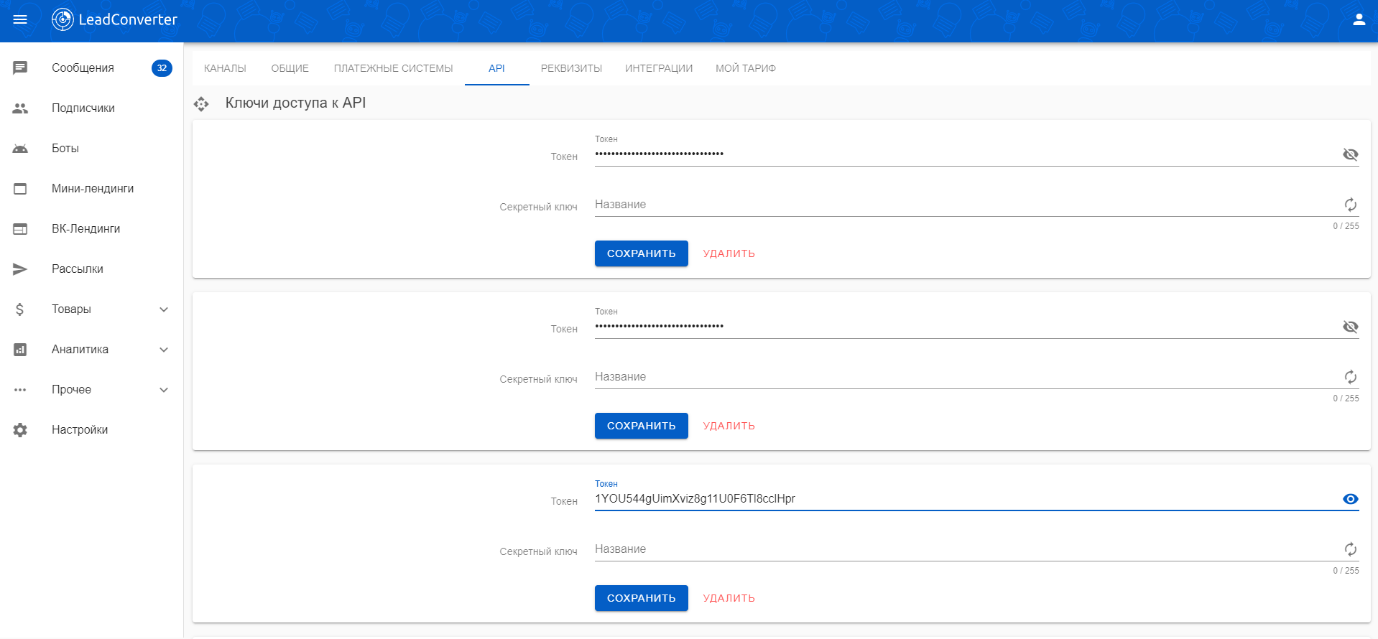Regenerate secret key in third API card
This screenshot has height=639, width=1378.
tap(1350, 549)
